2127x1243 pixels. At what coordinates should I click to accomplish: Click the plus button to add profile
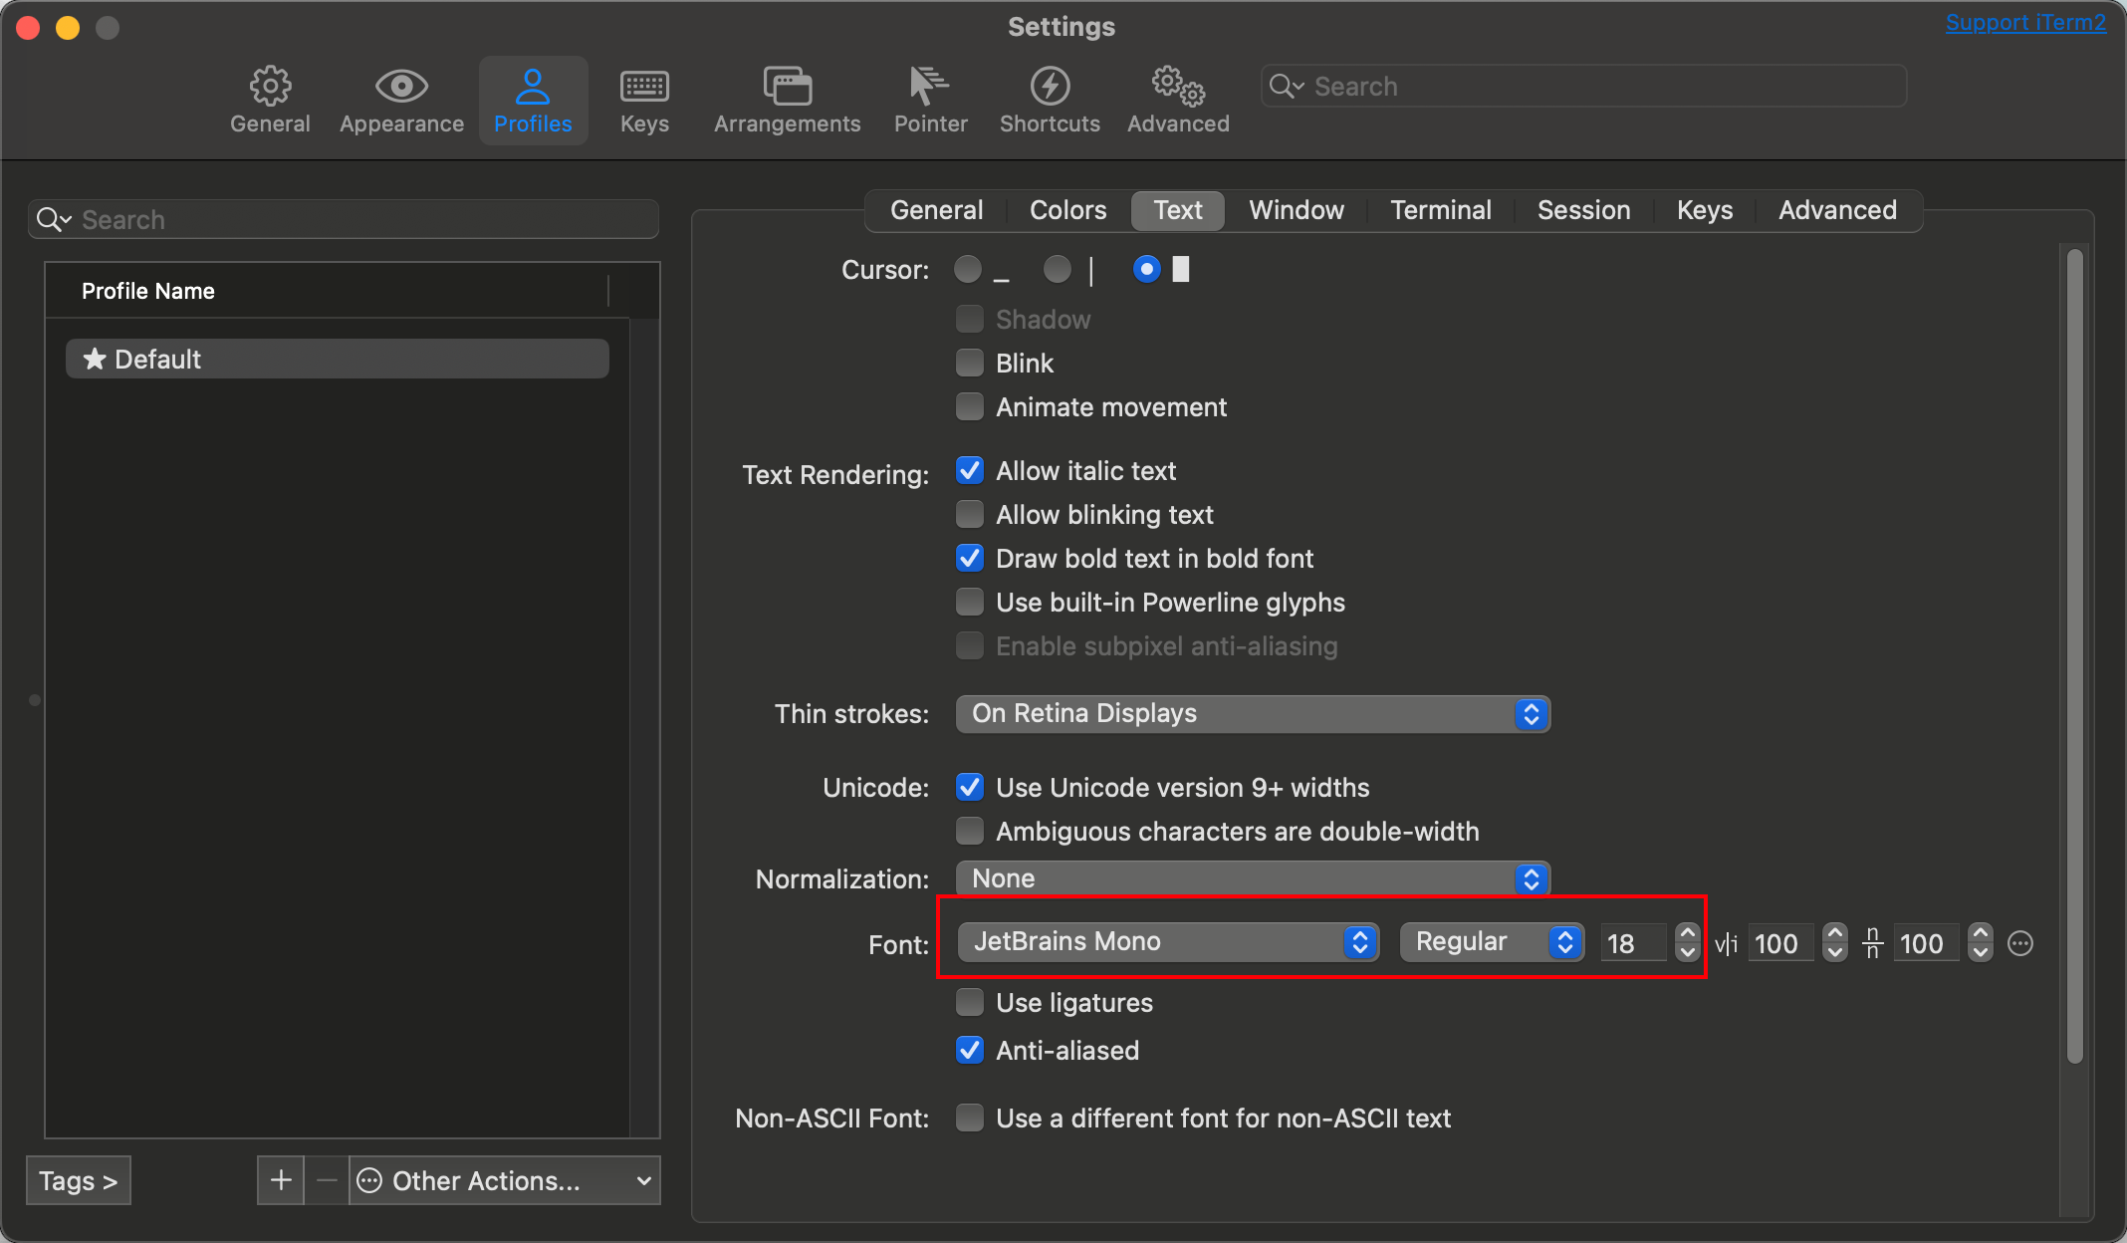click(x=281, y=1180)
